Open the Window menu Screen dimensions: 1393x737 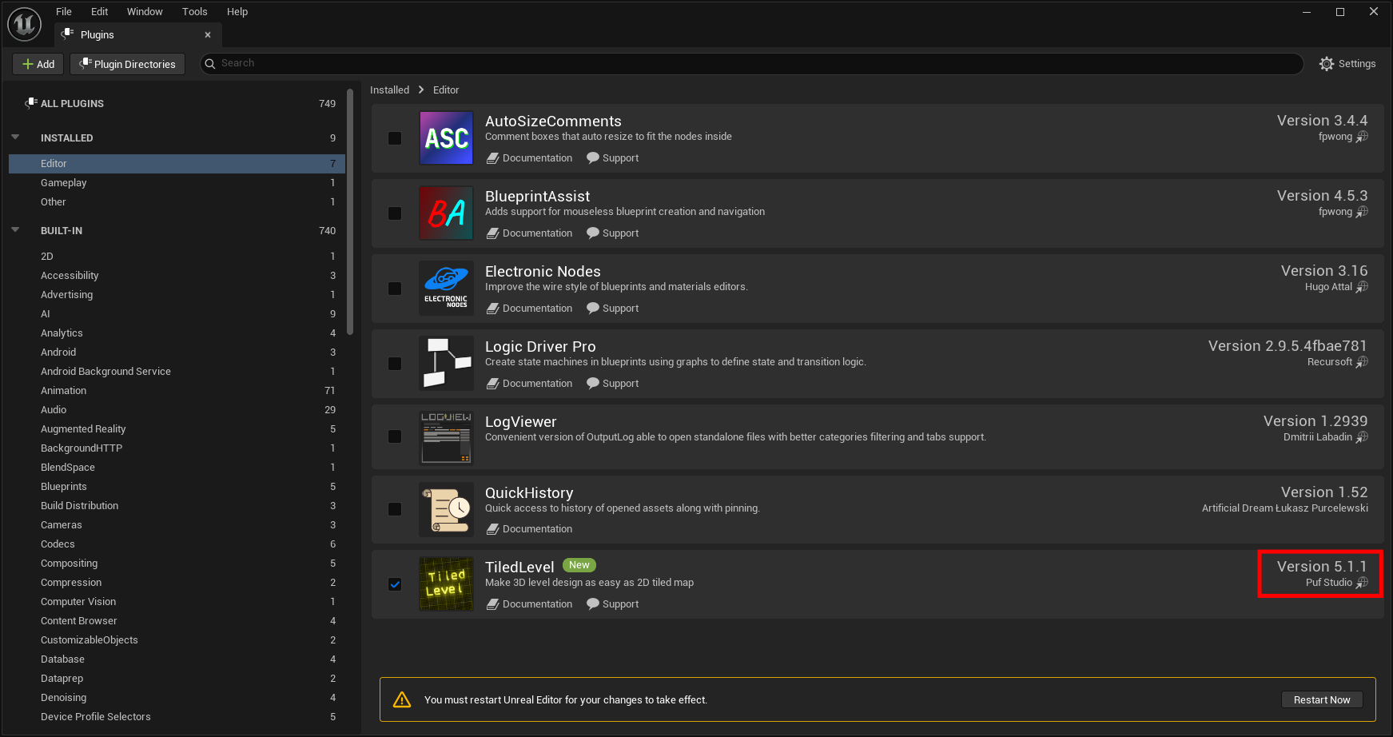(x=145, y=12)
